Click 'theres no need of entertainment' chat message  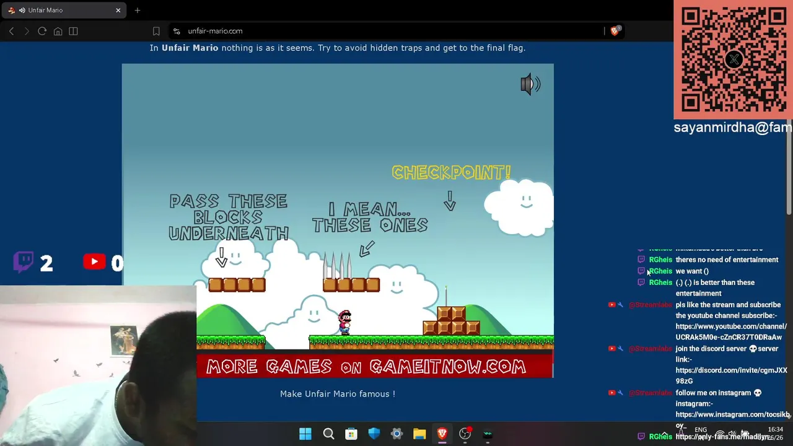[x=727, y=260]
